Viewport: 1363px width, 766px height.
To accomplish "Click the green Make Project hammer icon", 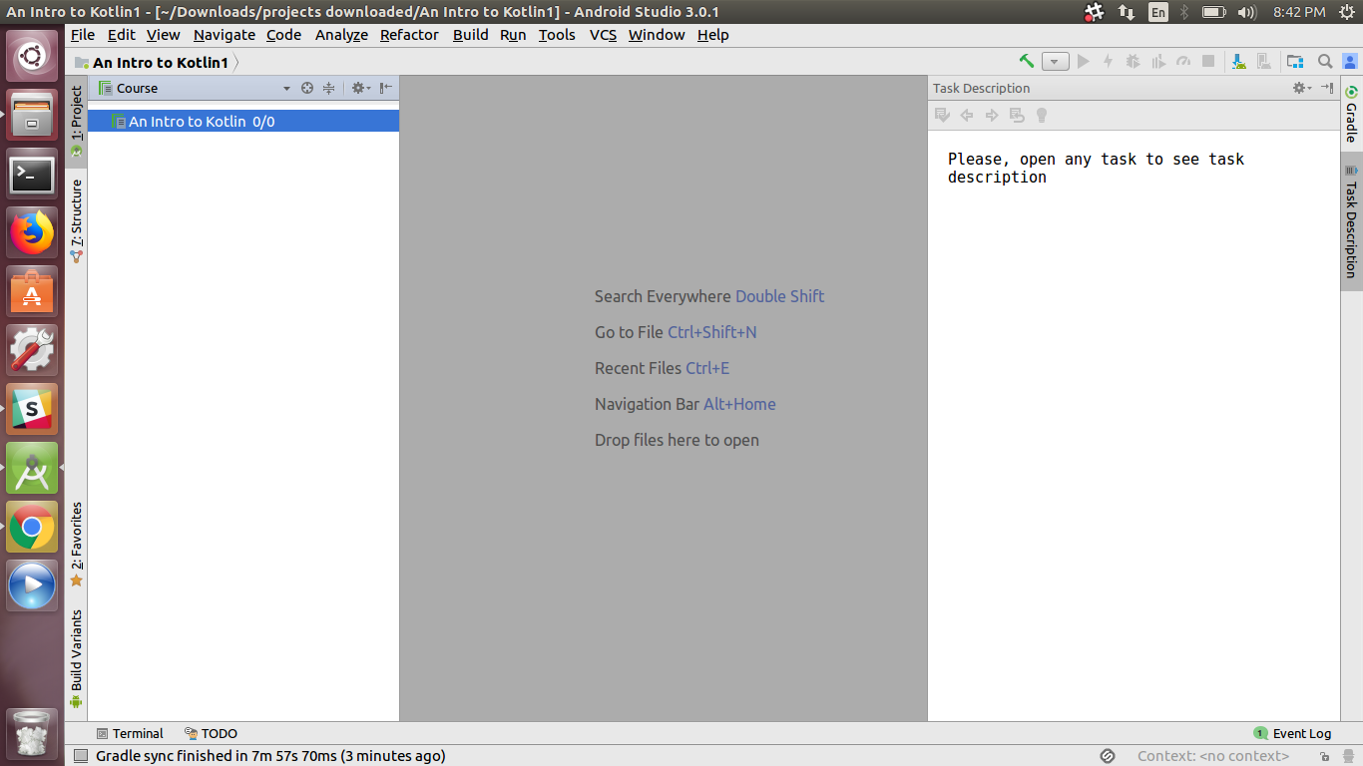I will 1027,61.
